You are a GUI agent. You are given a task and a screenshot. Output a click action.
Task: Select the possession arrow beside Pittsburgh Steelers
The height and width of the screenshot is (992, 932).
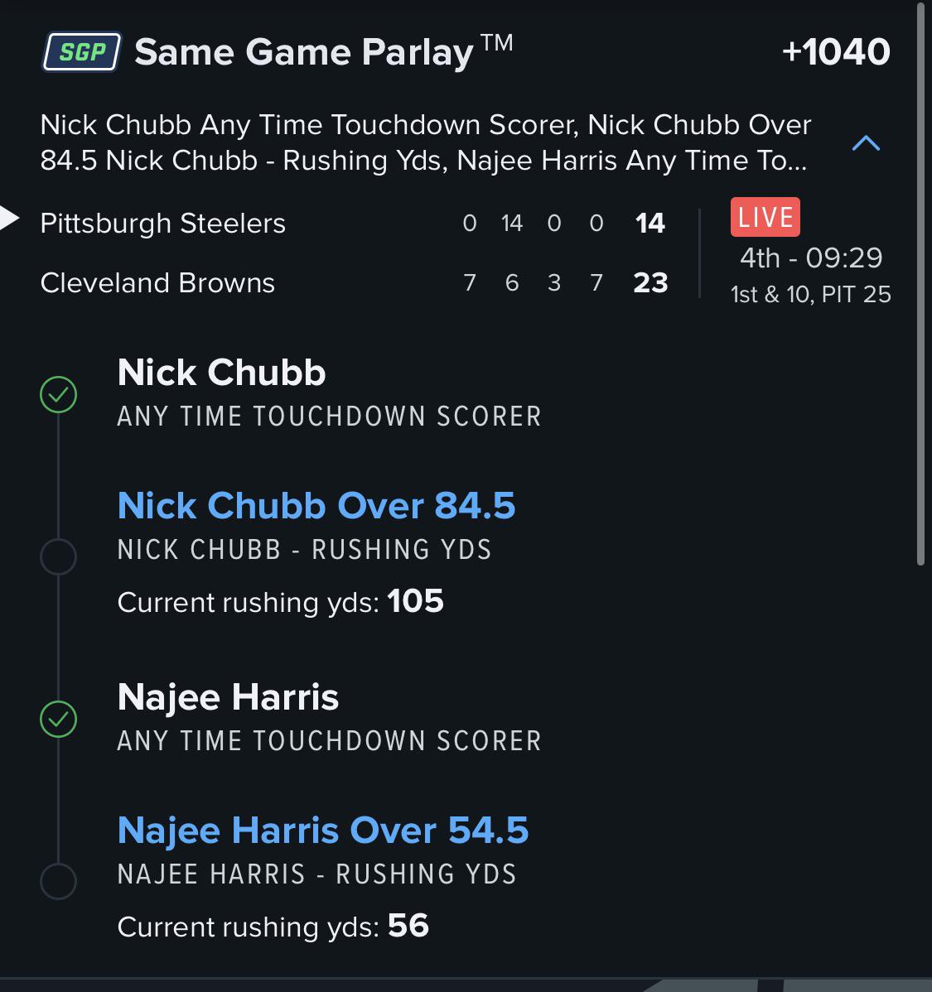click(10, 218)
